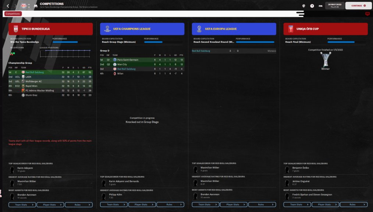Open Player Stats for Champions League
Viewport: 373px width, 212px height.
coord(142,204)
